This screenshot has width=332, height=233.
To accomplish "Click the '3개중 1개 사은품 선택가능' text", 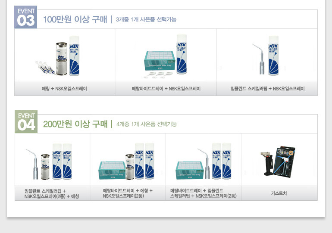I will [146, 19].
